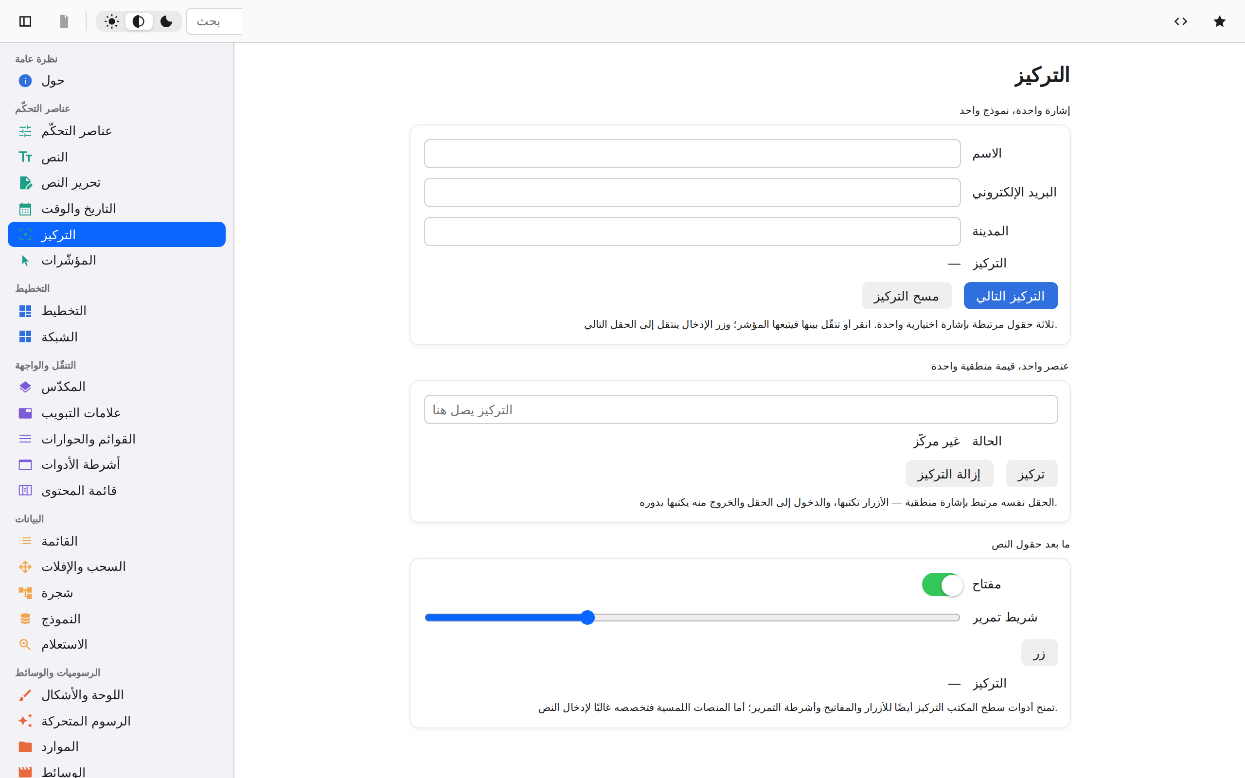Image resolution: width=1245 pixels, height=778 pixels.
Task: Focus the الاسم text field
Action: point(692,153)
